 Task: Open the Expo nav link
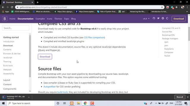[x=66, y=19]
